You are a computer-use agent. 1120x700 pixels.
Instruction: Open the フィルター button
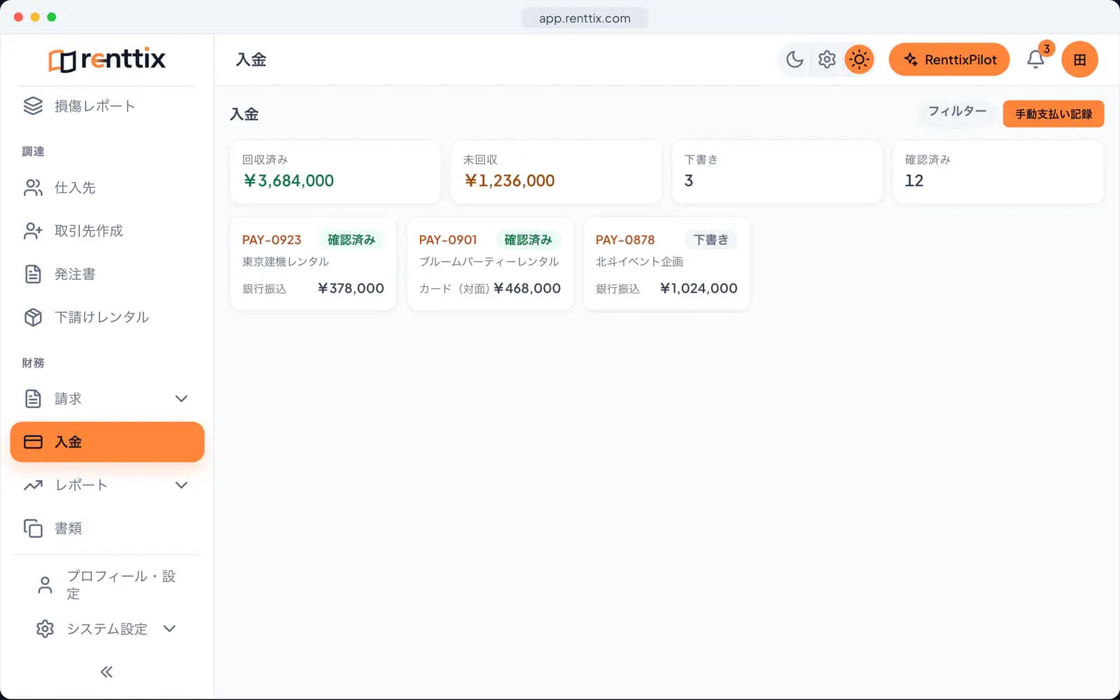point(957,111)
